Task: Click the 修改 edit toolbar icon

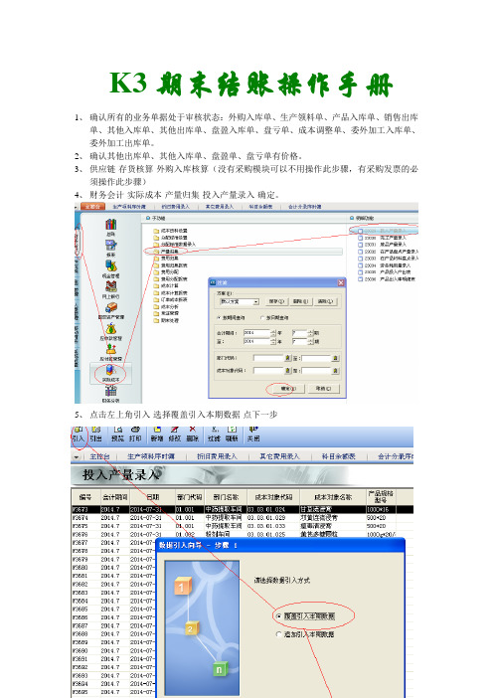Action: pyautogui.click(x=175, y=435)
